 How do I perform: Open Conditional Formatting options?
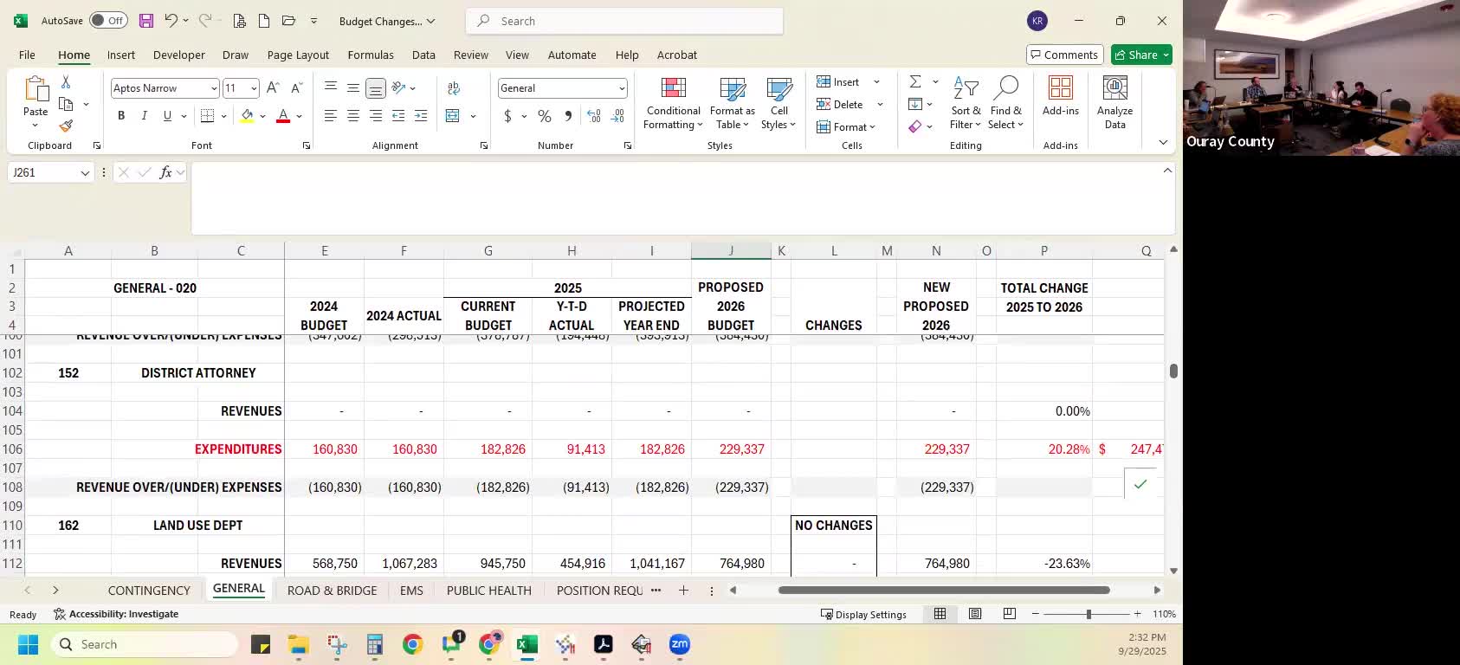(673, 104)
